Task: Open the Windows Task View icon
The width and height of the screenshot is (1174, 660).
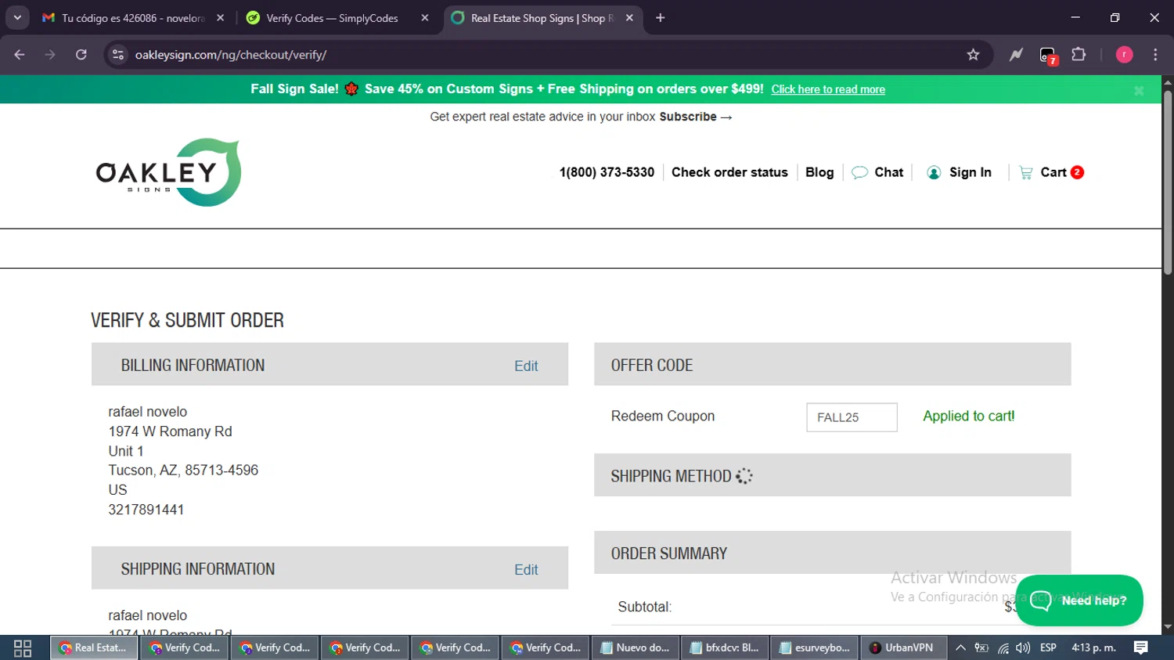Action: pos(23,647)
